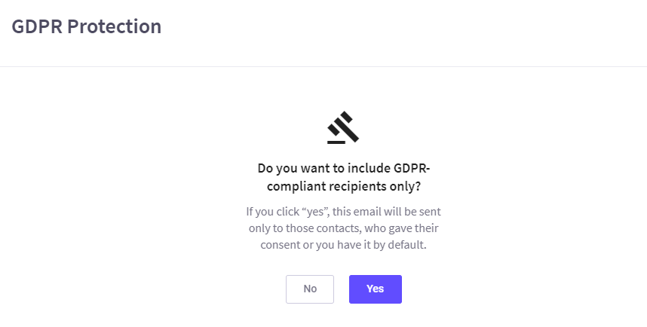Click the word 'Protection' in the header

coord(115,26)
